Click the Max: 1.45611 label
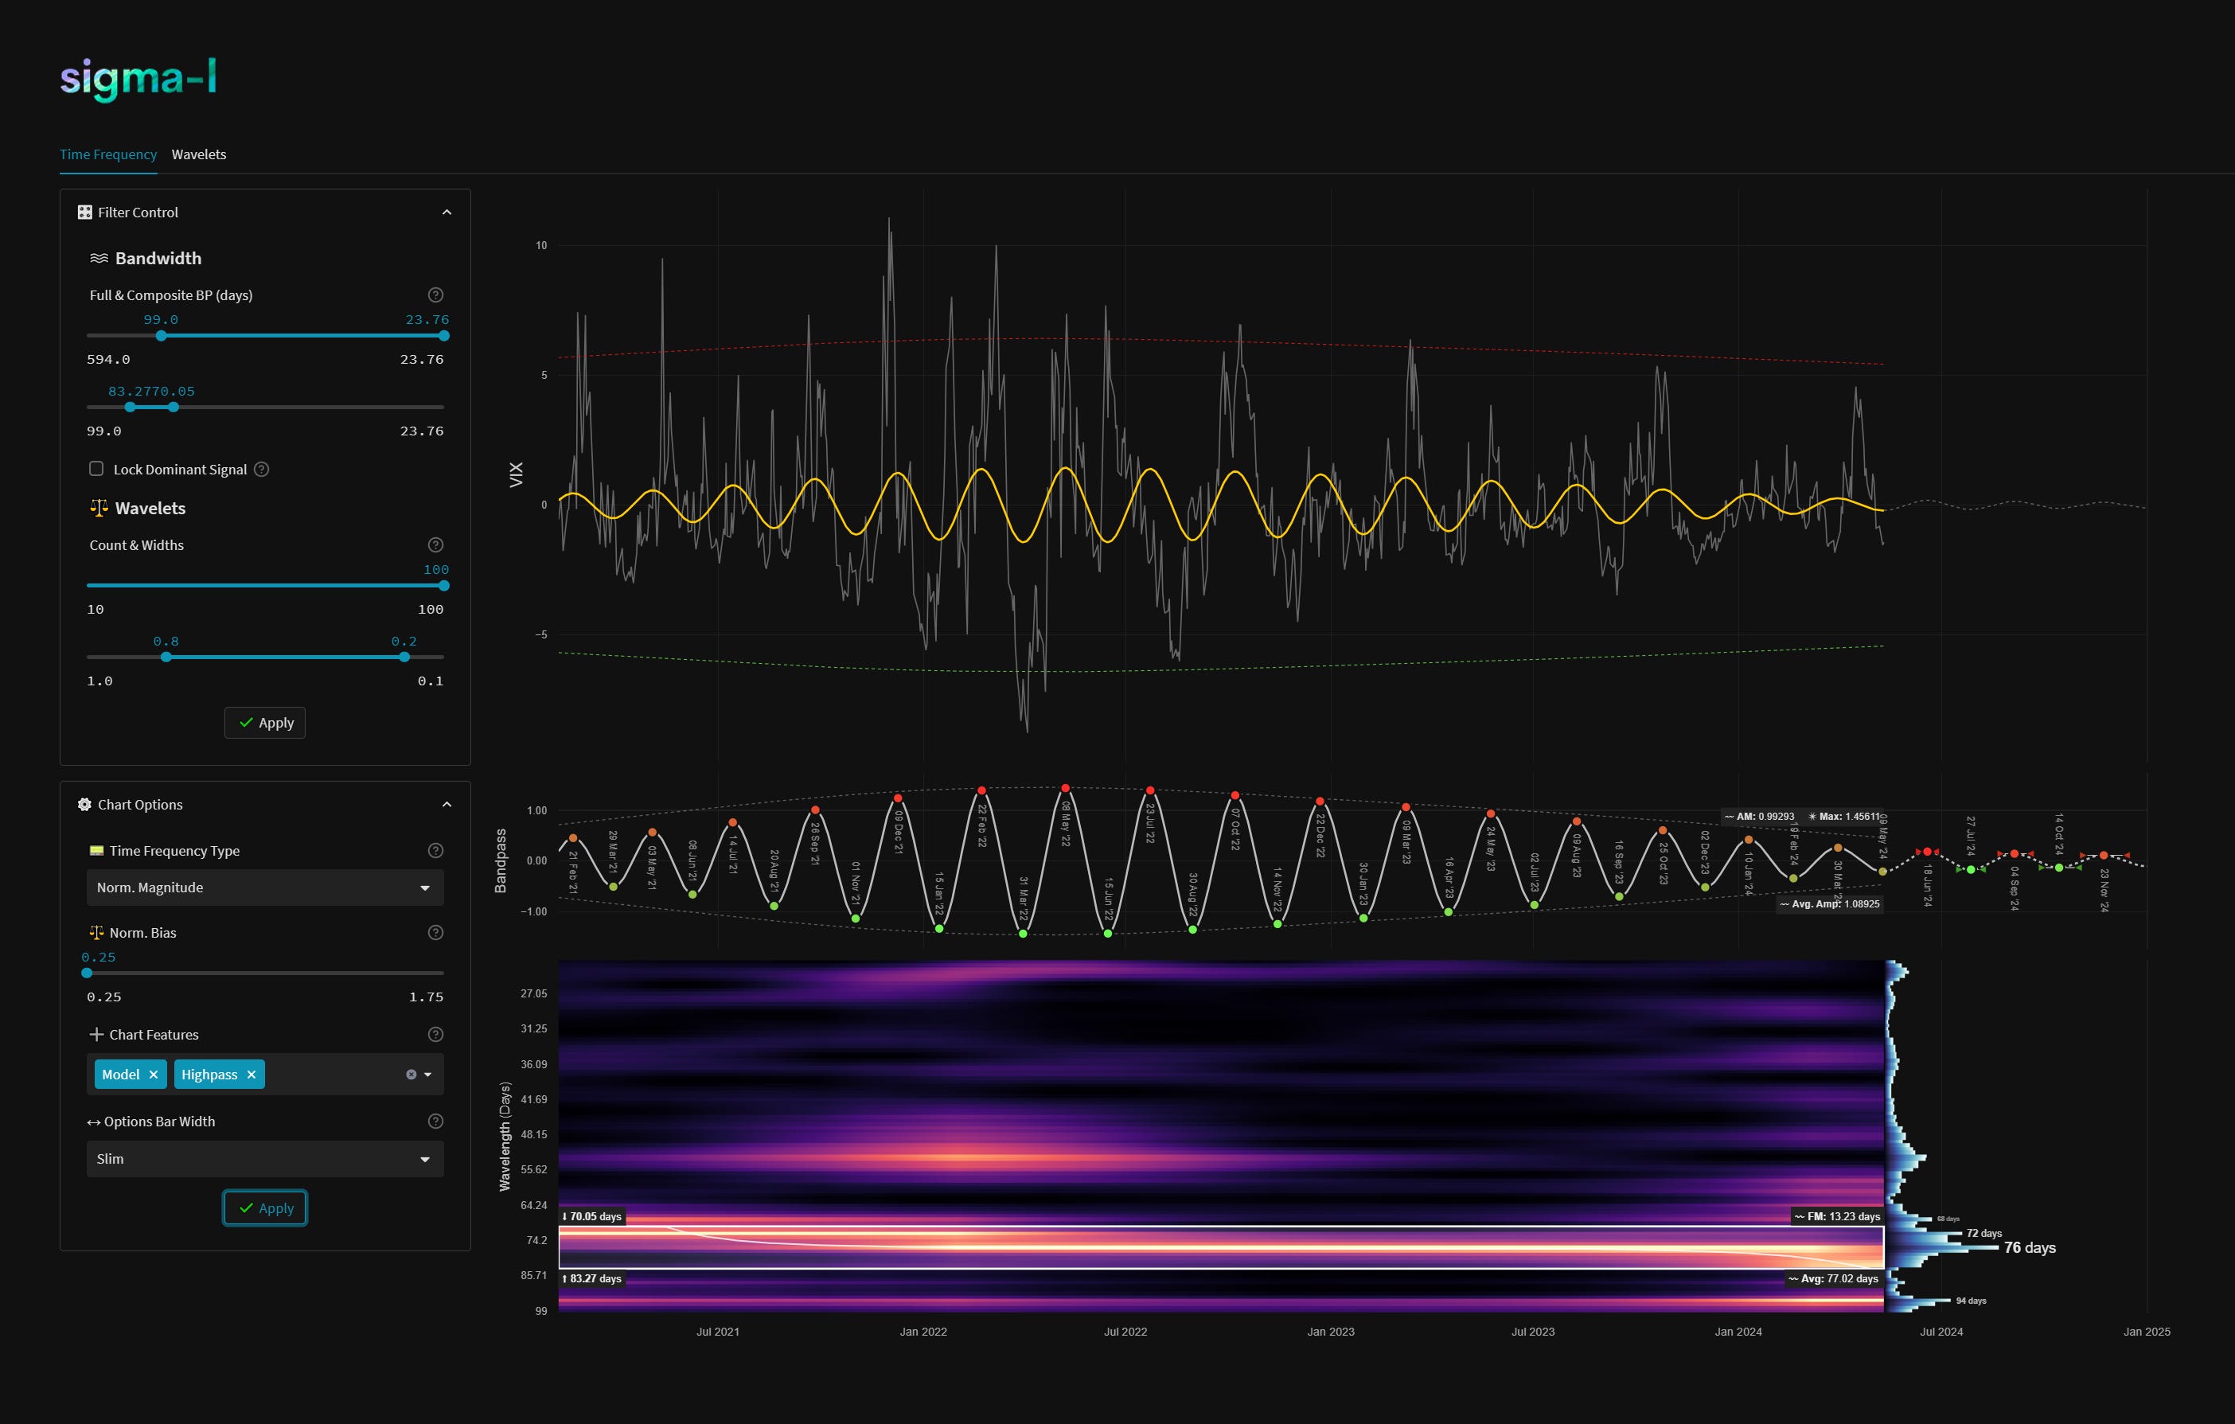2235x1424 pixels. point(1844,817)
